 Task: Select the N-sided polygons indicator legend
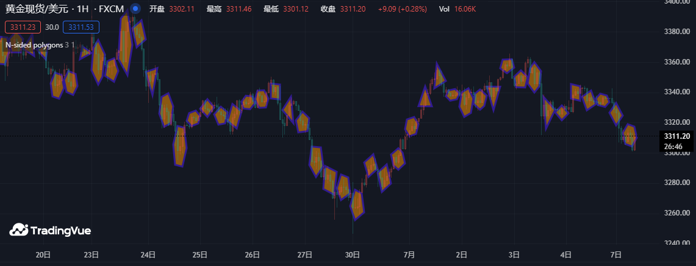(34, 45)
